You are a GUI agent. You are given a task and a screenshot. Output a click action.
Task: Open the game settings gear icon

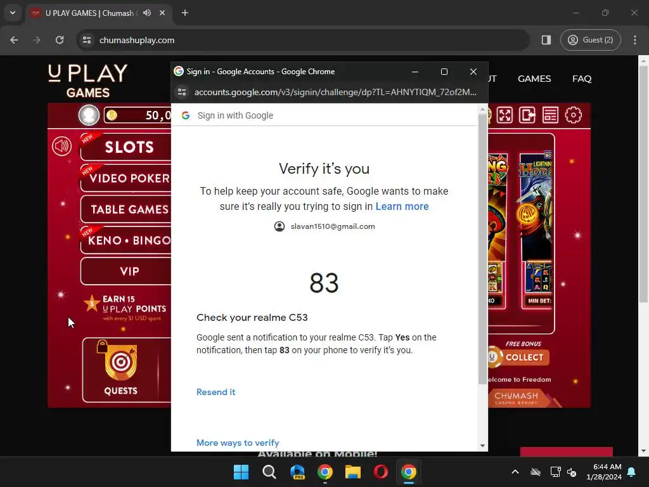point(573,115)
